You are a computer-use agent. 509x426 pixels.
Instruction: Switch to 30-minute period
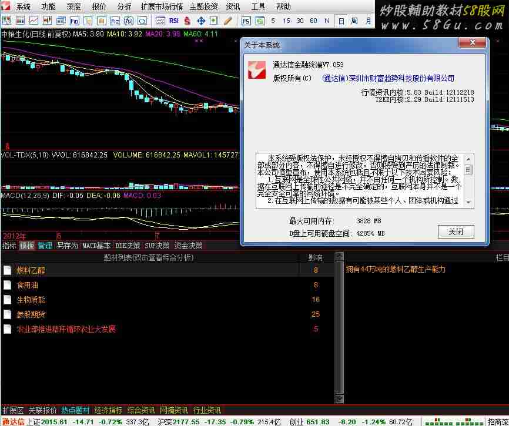(x=300, y=21)
